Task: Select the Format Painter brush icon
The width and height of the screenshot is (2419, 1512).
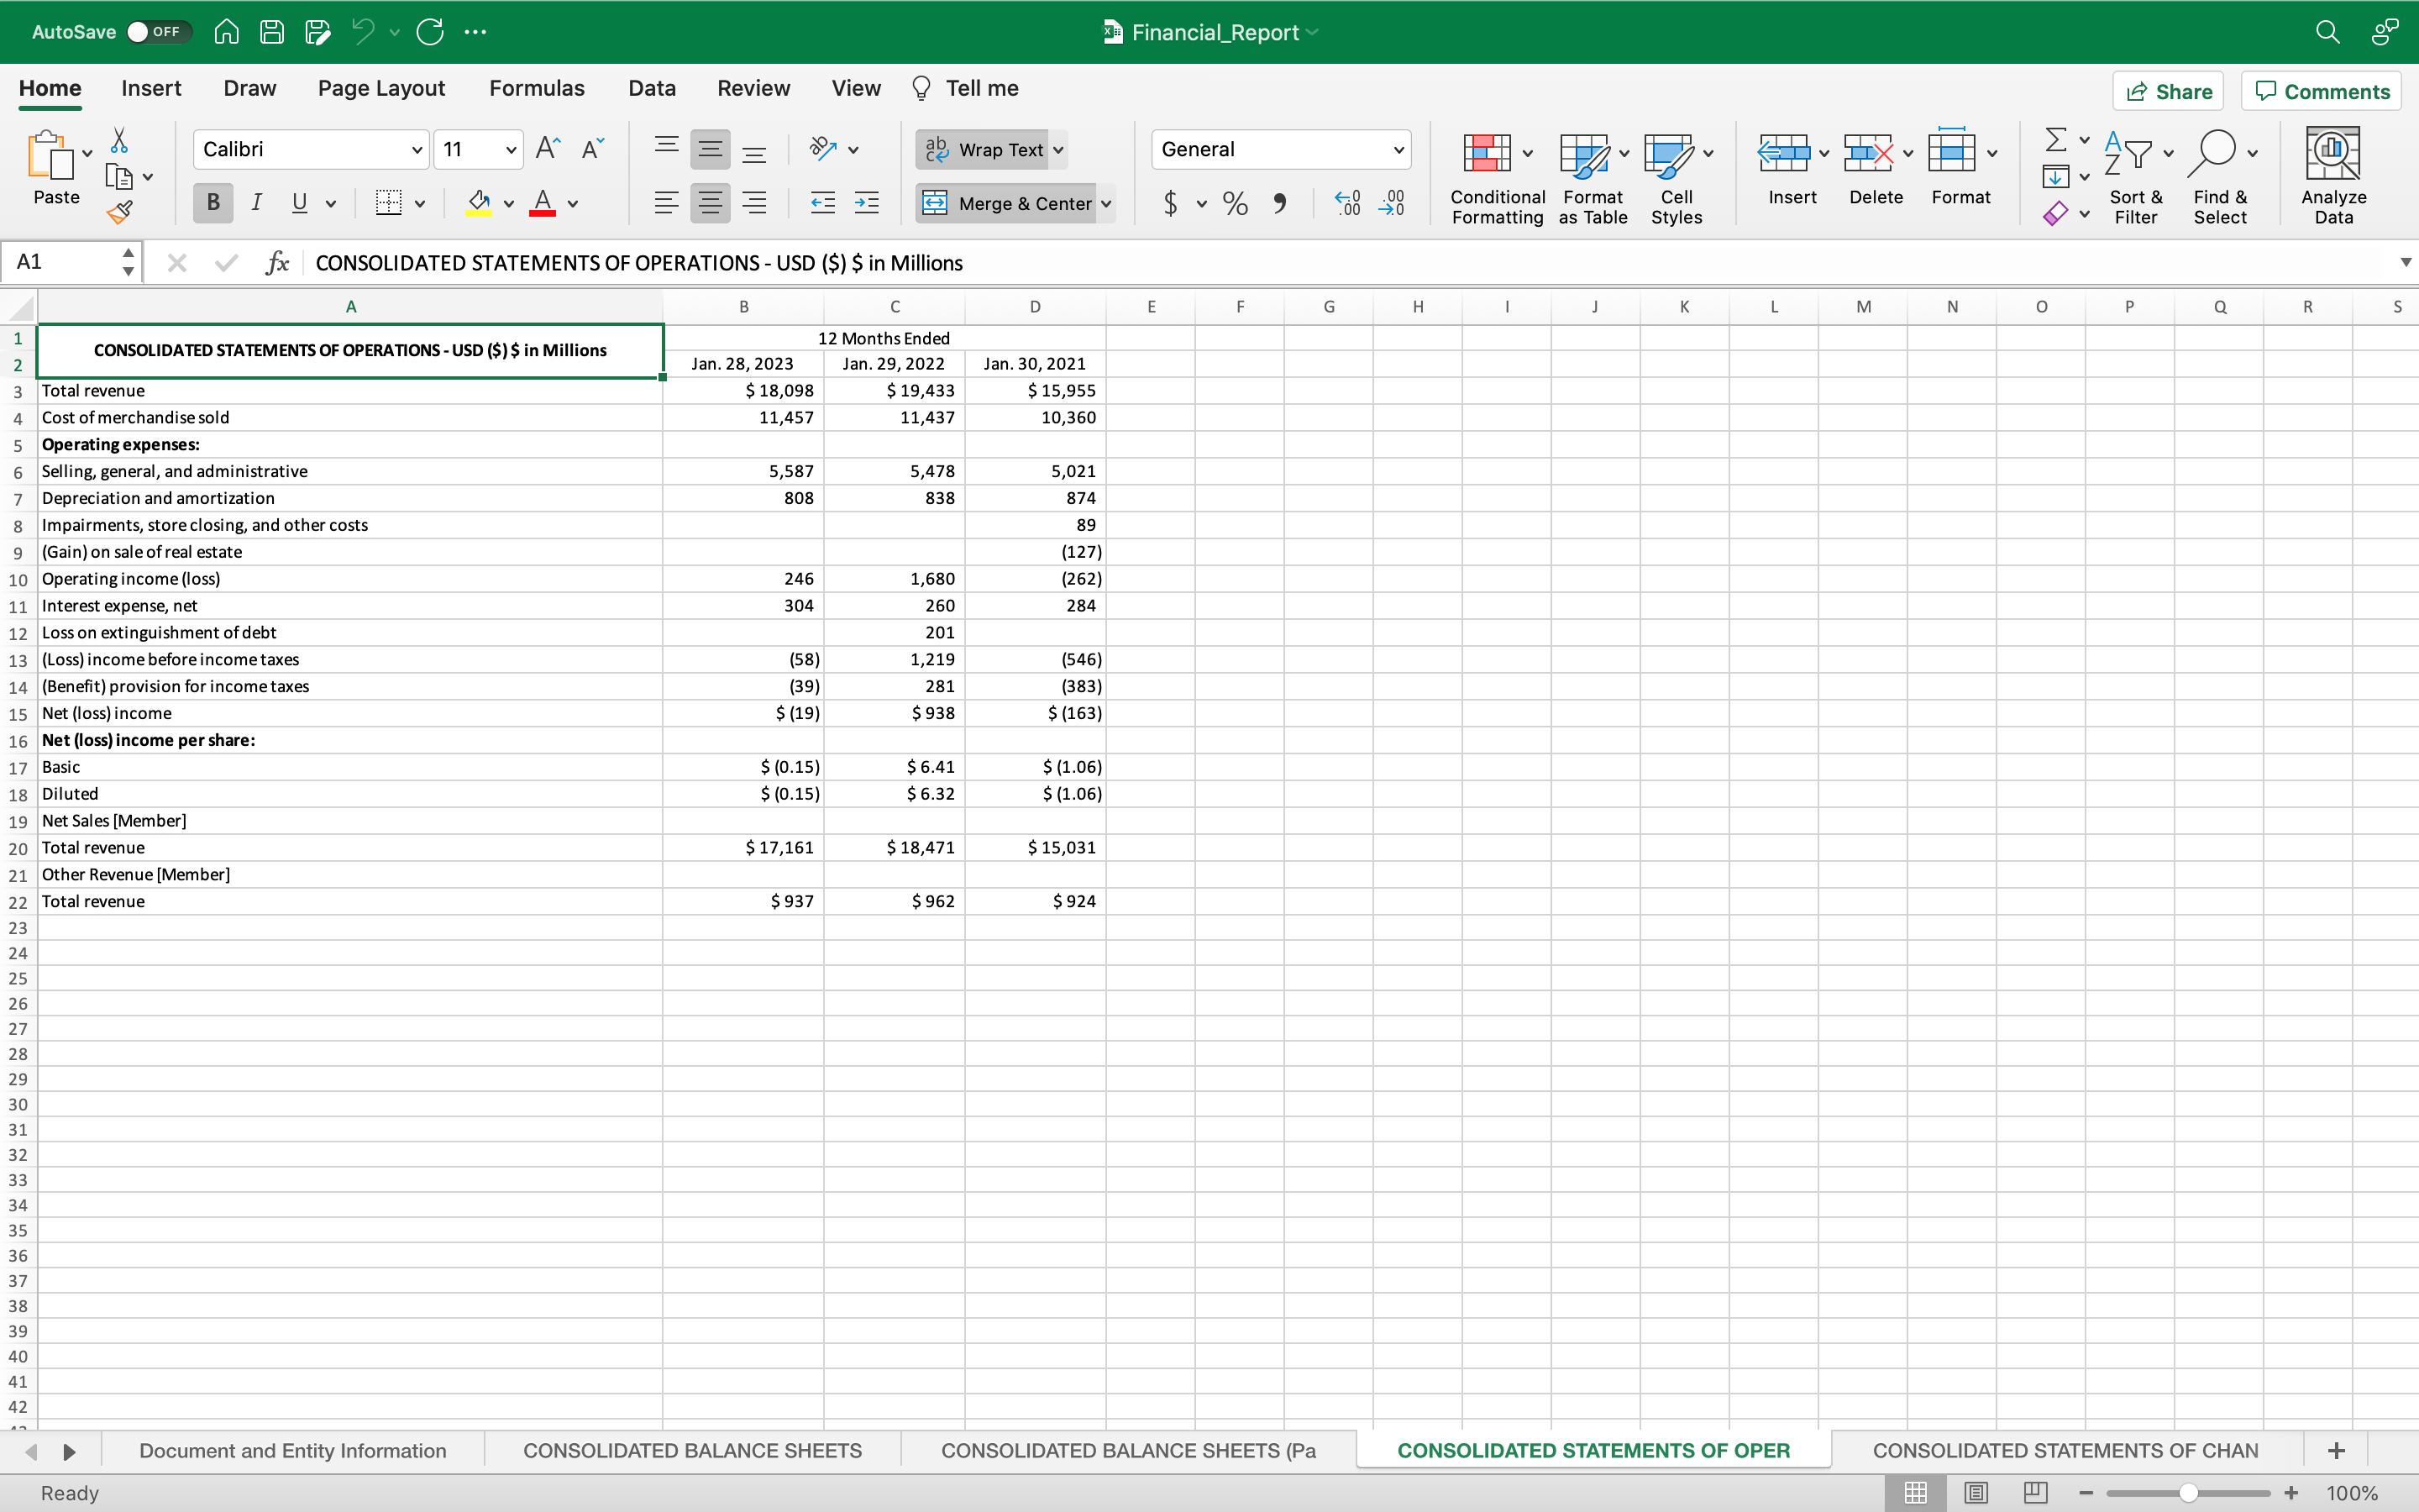Action: click(119, 212)
